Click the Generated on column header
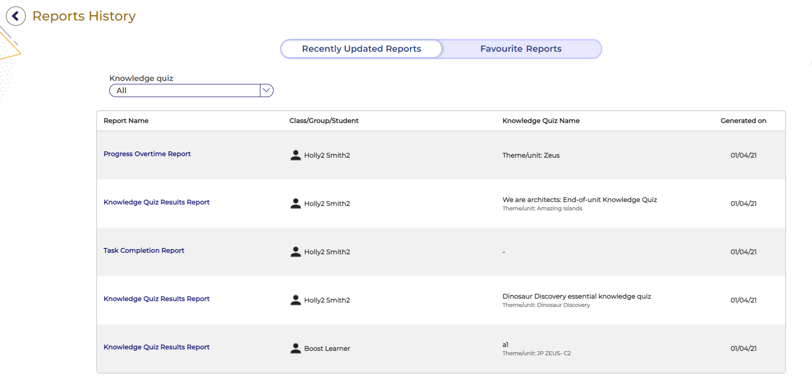 [x=743, y=120]
